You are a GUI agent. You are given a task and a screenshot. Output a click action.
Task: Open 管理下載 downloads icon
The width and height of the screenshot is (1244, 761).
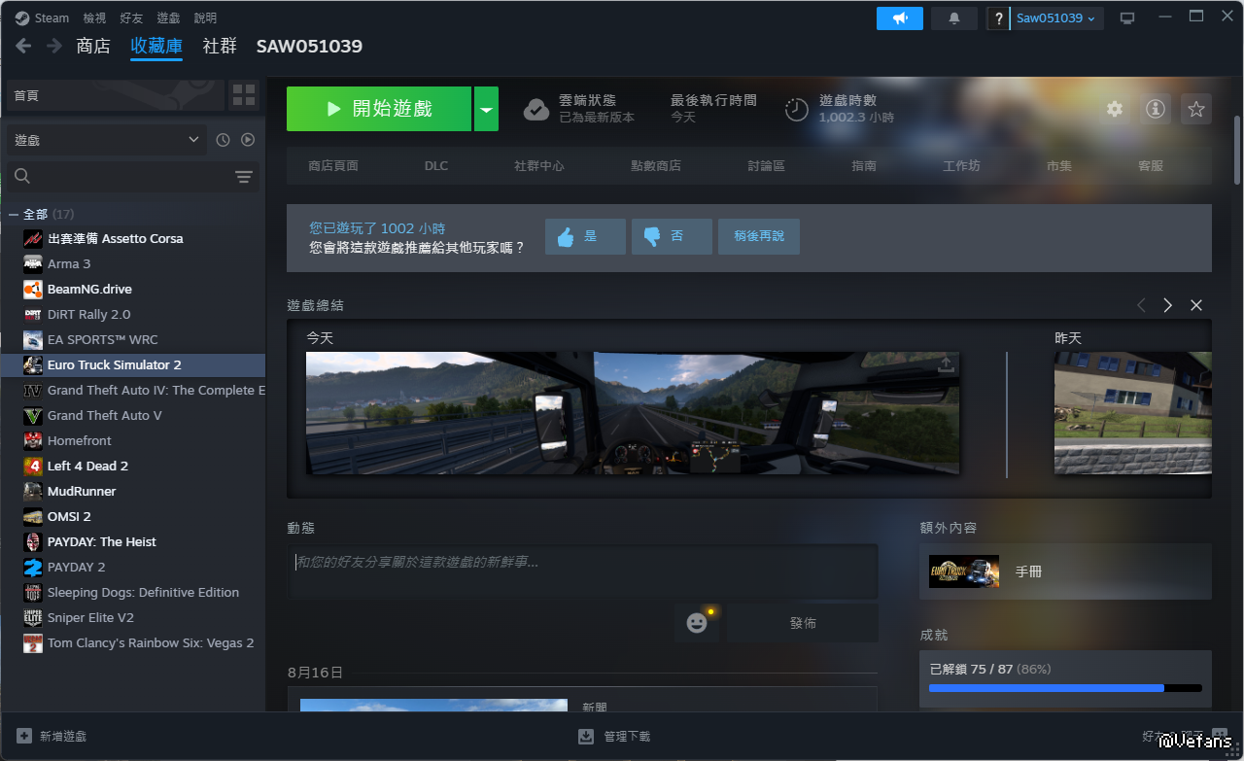click(586, 736)
